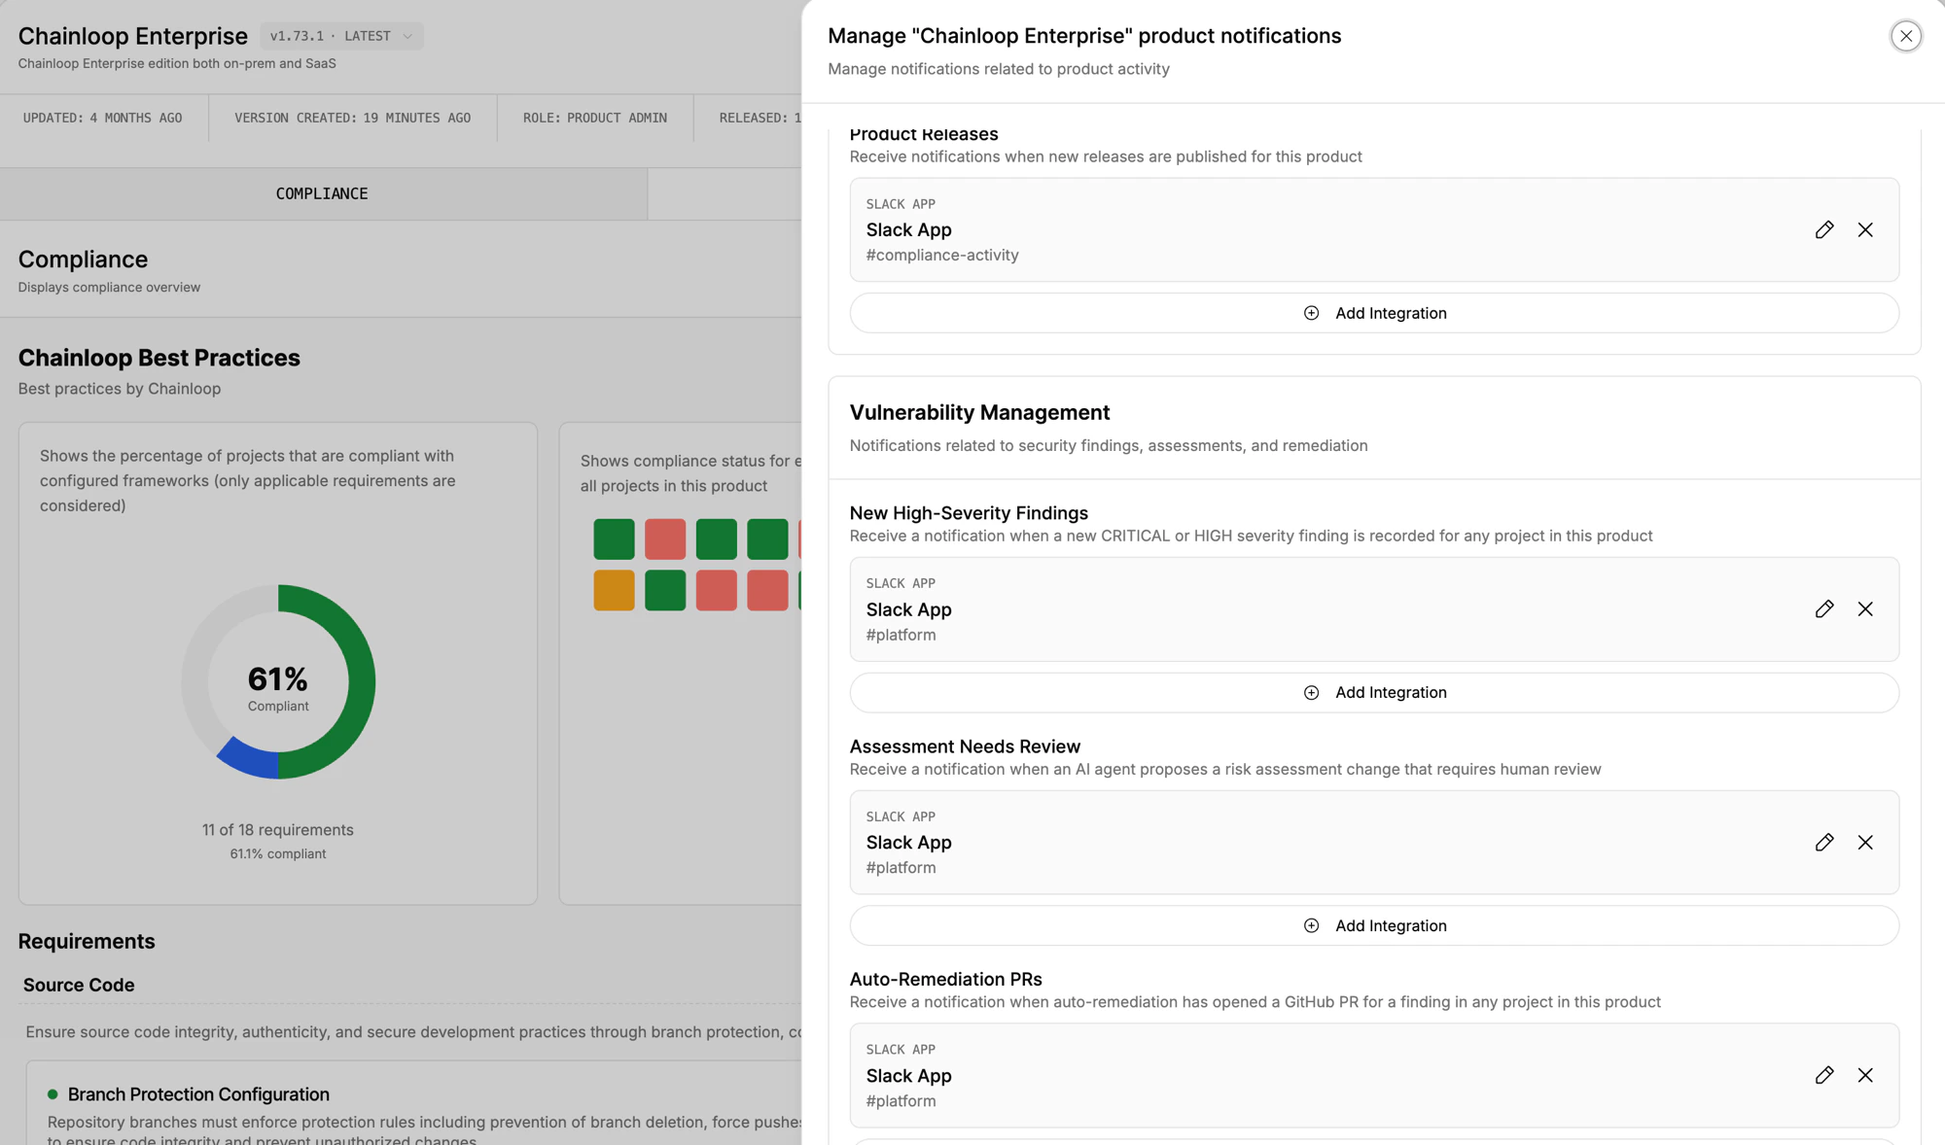The height and width of the screenshot is (1145, 1945).
Task: Add Integration for Assessment Needs Review
Action: click(1374, 925)
